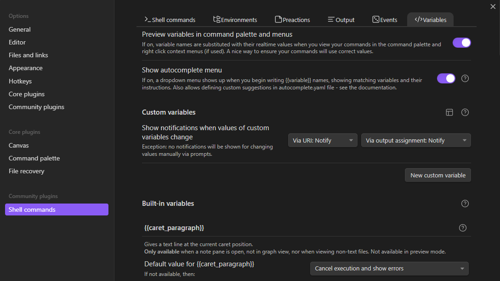Open the Via URI: Notify dropdown
The image size is (500, 281).
pyautogui.click(x=323, y=140)
